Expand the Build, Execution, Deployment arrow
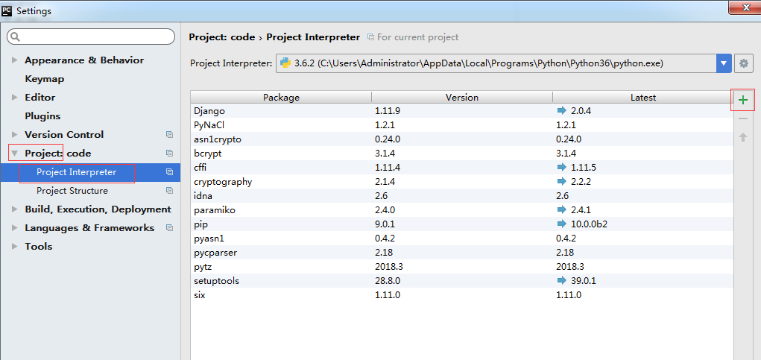Viewport: 761px width, 360px height. [15, 209]
